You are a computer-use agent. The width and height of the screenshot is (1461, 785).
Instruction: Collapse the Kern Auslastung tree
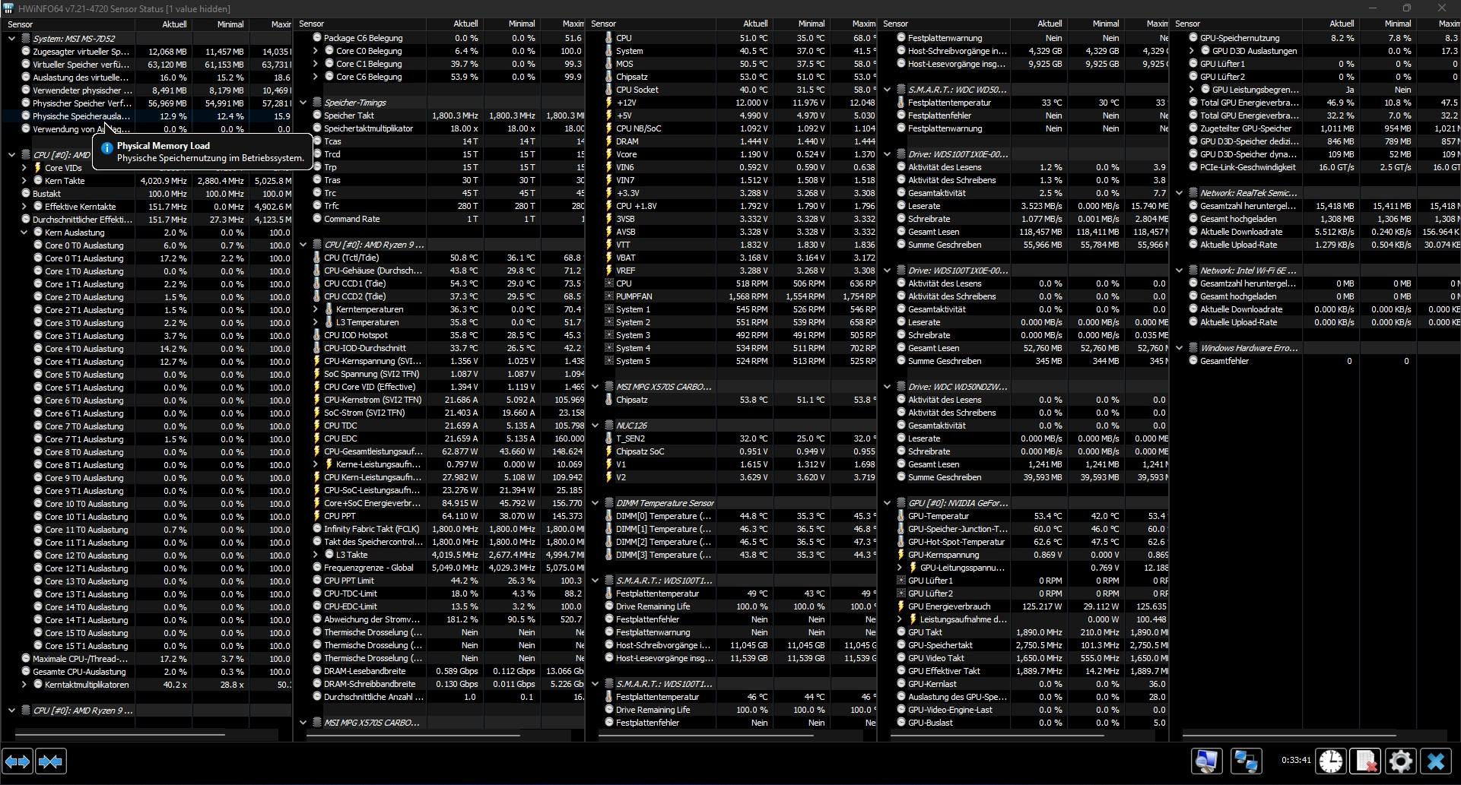24,233
